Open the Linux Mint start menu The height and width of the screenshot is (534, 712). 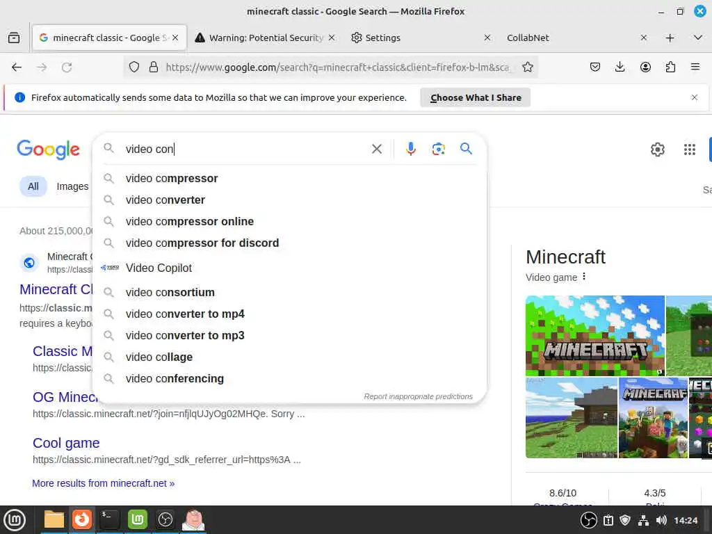(x=15, y=520)
